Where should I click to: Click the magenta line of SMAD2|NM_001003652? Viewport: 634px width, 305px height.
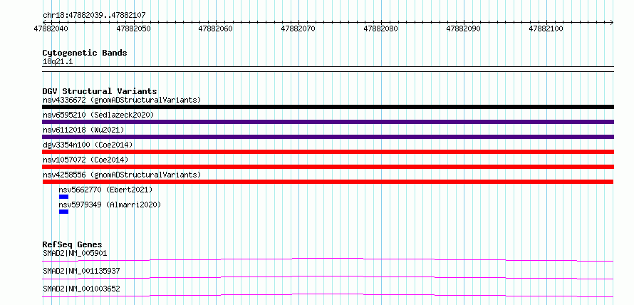pos(328,295)
